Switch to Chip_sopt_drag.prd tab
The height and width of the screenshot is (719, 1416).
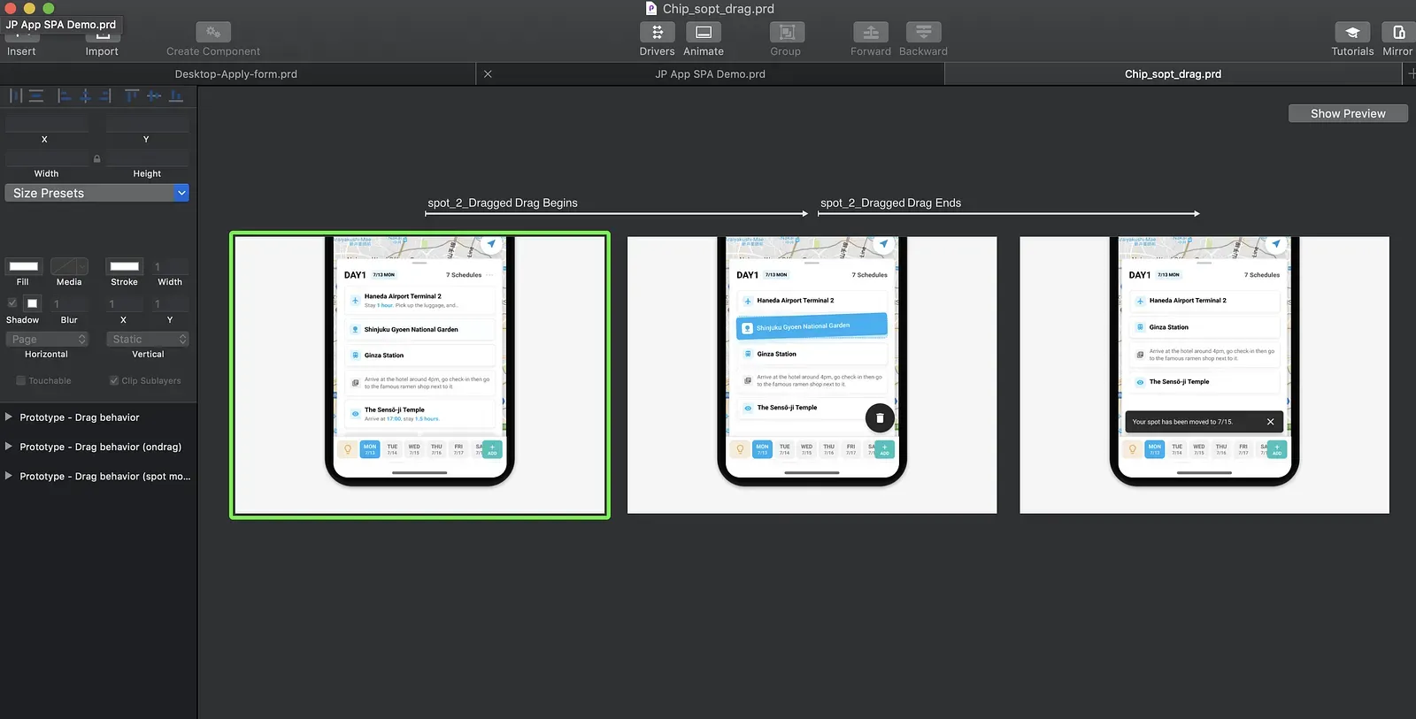coord(1173,74)
